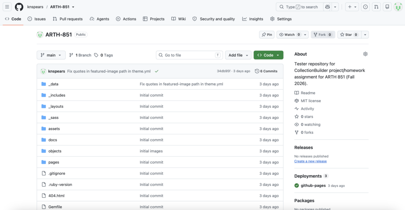Click the Watch button
Image resolution: width=405 pixels, height=210 pixels.
289,34
